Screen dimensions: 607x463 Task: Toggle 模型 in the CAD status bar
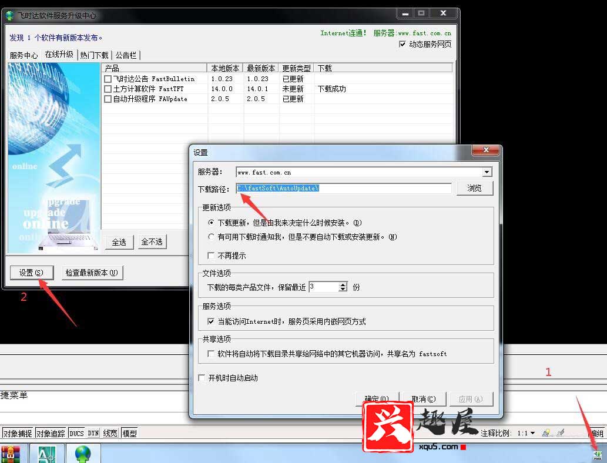point(129,433)
